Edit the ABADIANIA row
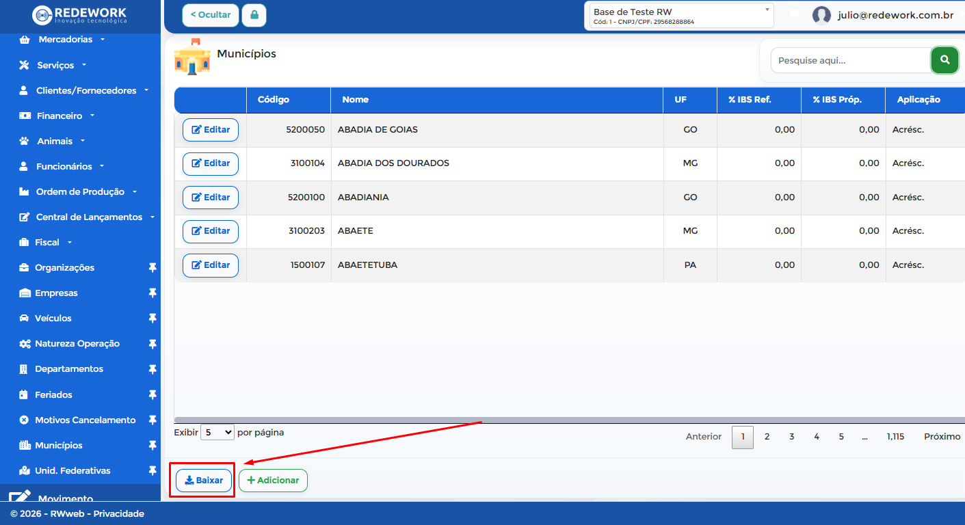 pyautogui.click(x=211, y=198)
